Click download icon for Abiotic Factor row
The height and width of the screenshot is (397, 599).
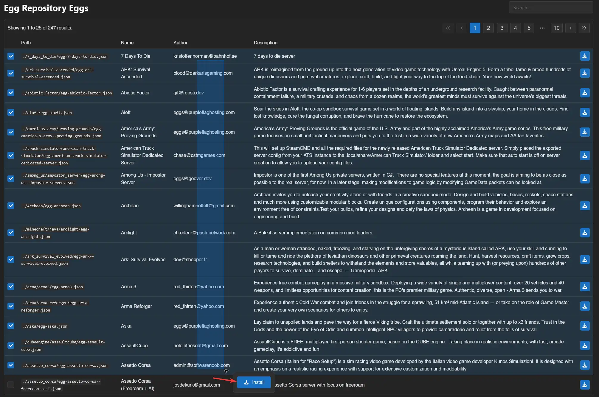point(585,93)
